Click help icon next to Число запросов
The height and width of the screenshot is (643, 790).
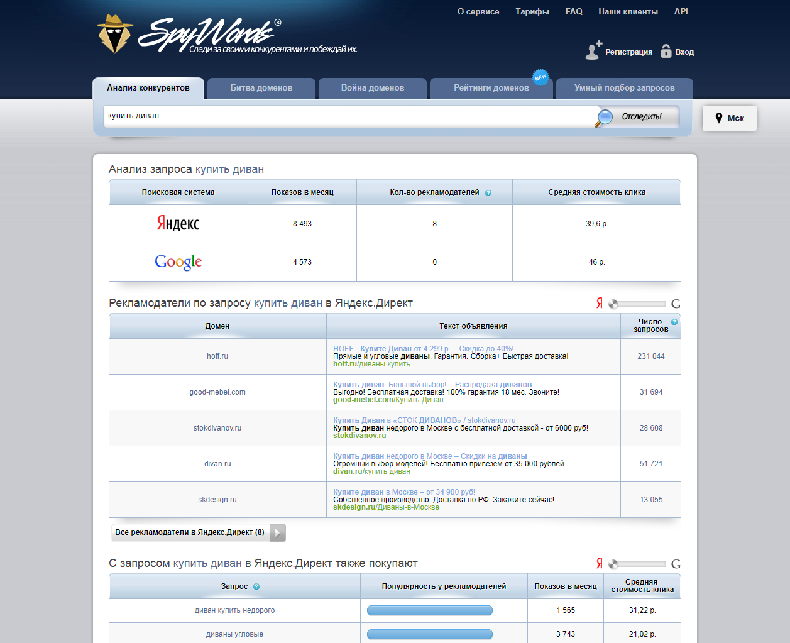point(674,322)
